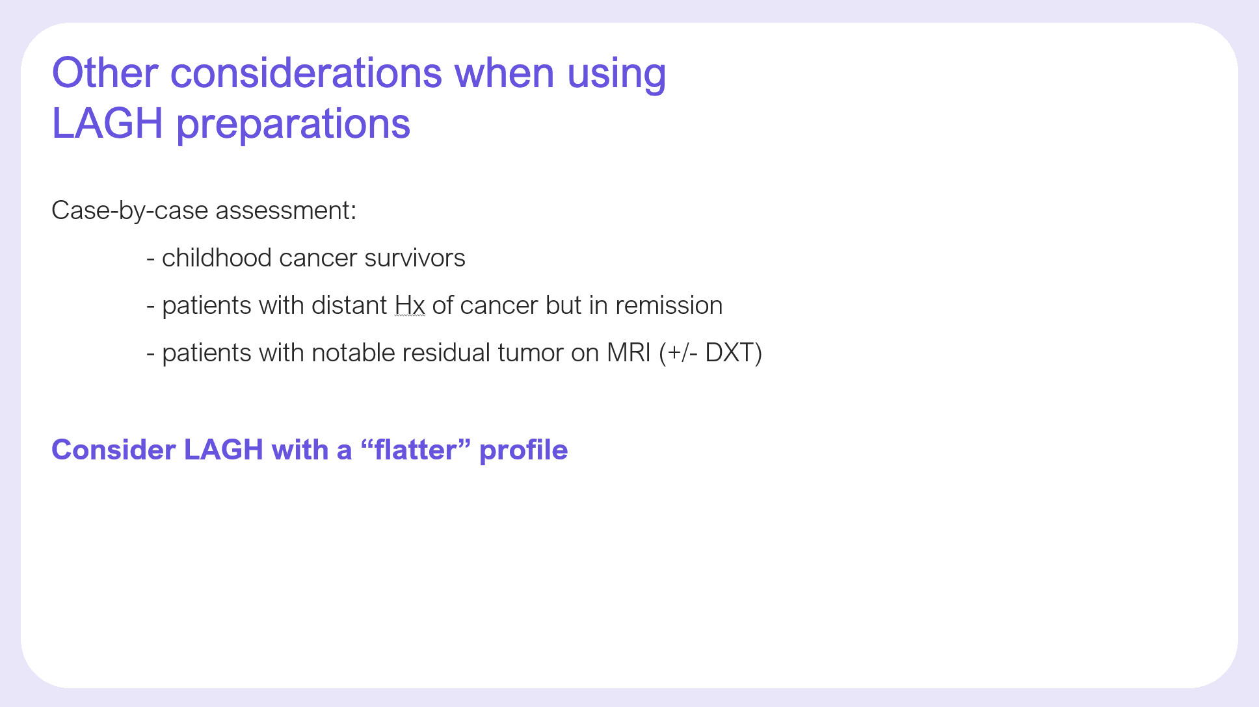The width and height of the screenshot is (1259, 707).
Task: Click the quoted word "flatter"
Action: pyautogui.click(x=416, y=450)
